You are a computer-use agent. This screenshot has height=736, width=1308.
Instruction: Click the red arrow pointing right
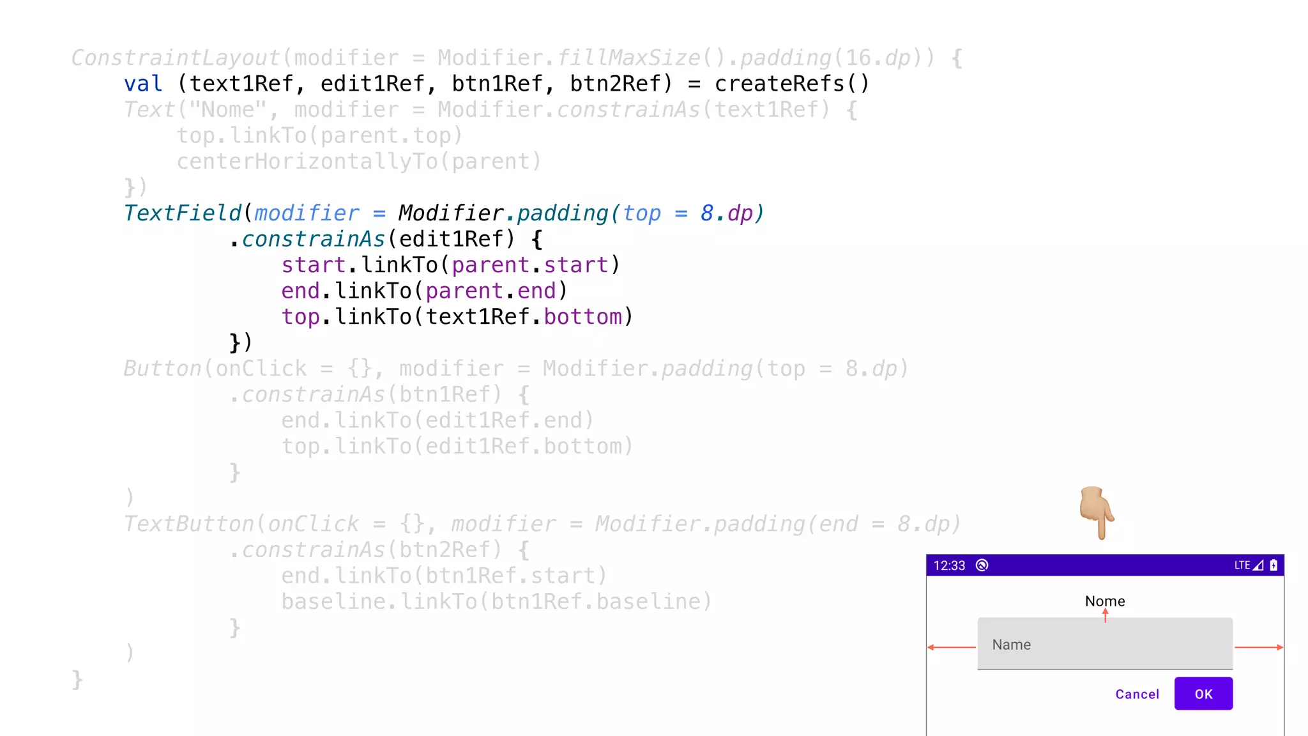click(1259, 647)
